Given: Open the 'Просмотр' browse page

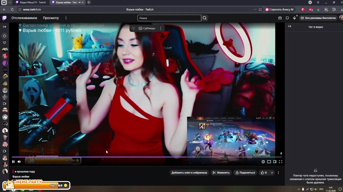Looking at the screenshot, I should click(51, 18).
